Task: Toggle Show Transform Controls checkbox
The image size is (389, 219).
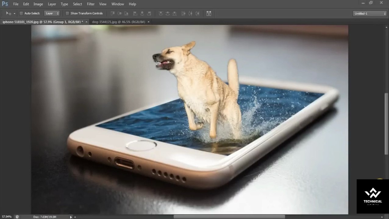Action: (67, 13)
